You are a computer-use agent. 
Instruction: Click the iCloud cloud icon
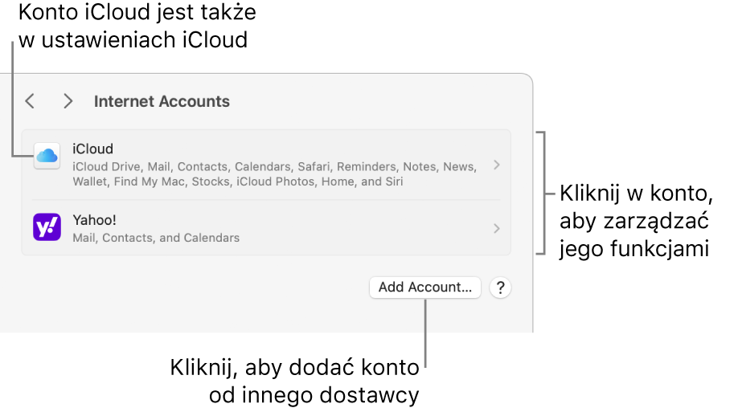47,156
